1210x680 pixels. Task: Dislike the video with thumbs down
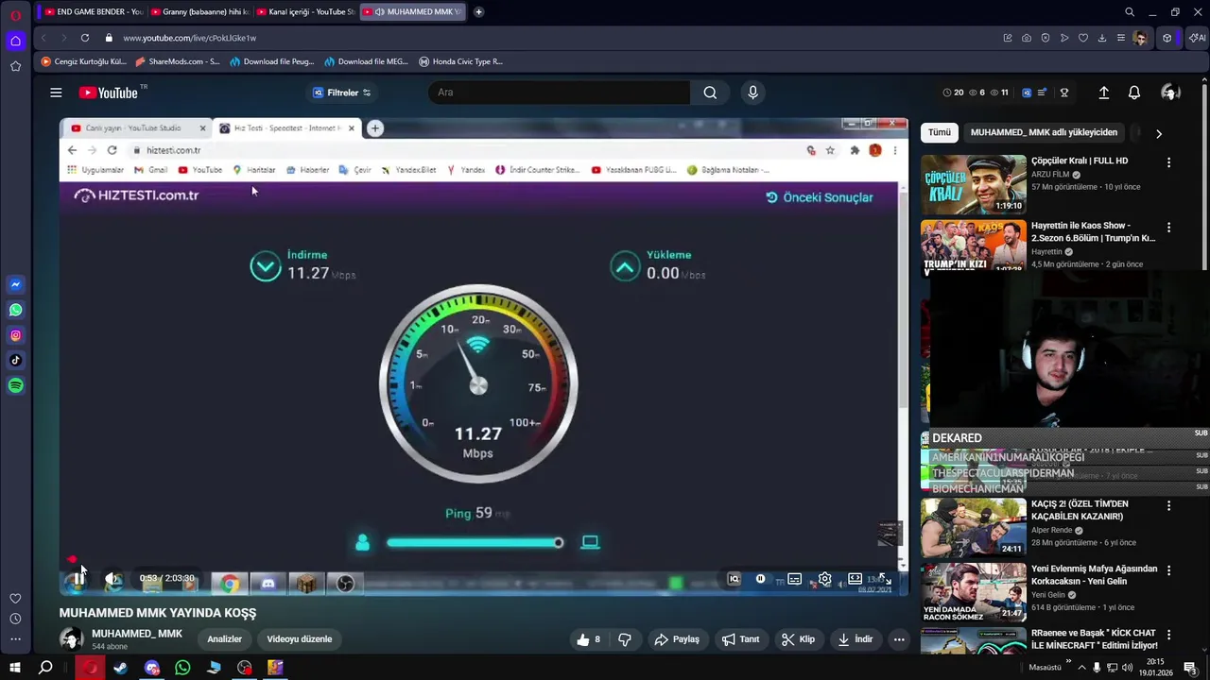pyautogui.click(x=625, y=639)
